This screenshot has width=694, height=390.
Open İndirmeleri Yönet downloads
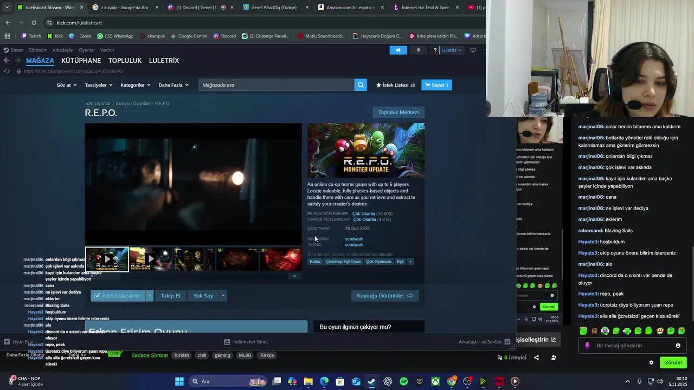[x=246, y=342]
